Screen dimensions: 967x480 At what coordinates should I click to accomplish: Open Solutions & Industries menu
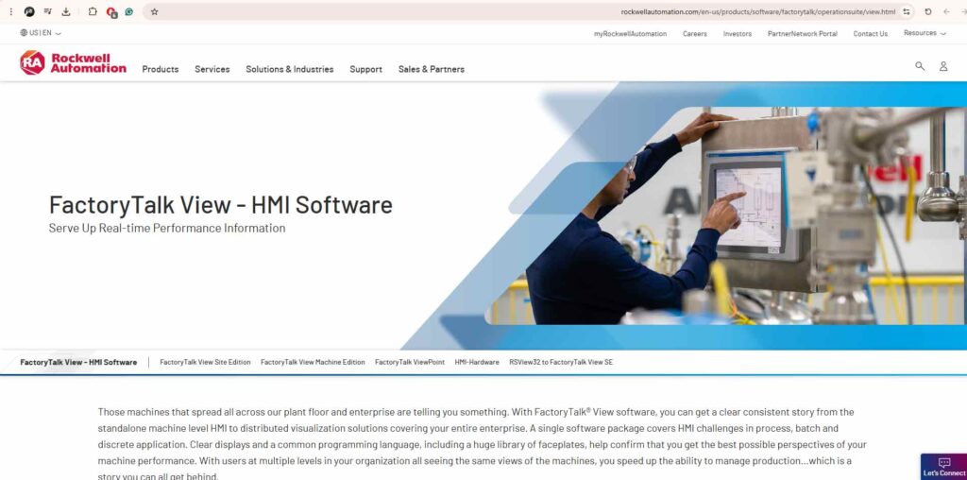tap(289, 69)
